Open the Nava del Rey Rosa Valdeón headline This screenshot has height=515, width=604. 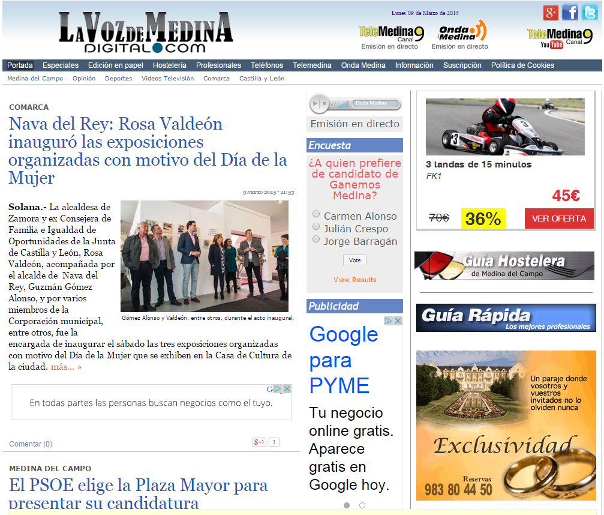148,151
